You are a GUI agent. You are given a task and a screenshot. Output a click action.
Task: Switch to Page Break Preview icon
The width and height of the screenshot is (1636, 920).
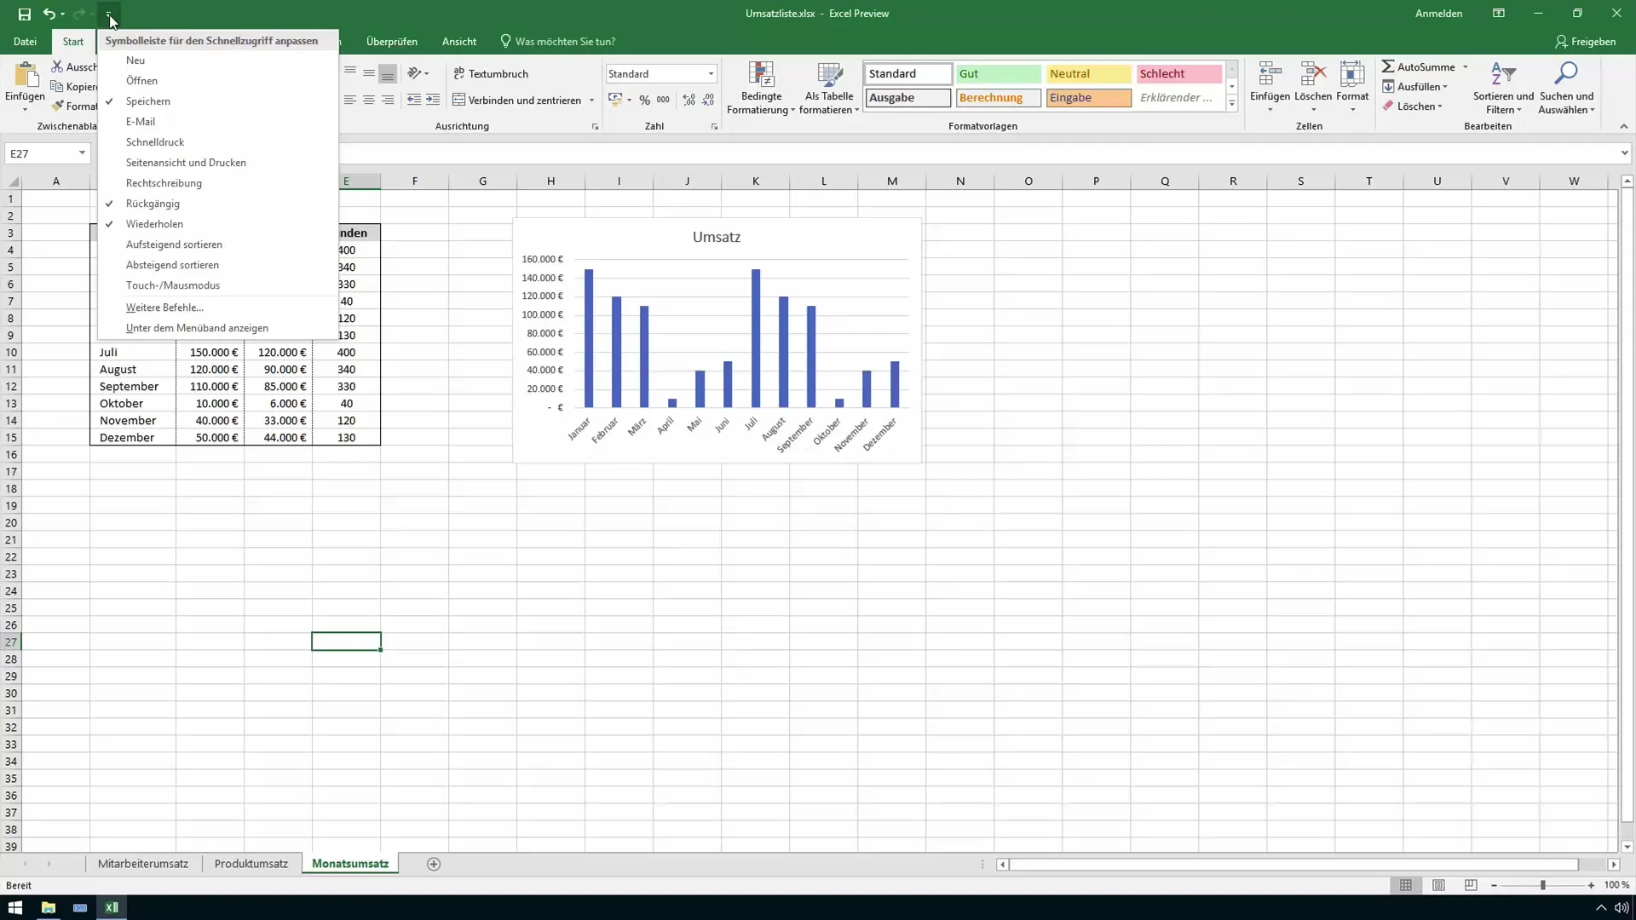pyautogui.click(x=1471, y=885)
